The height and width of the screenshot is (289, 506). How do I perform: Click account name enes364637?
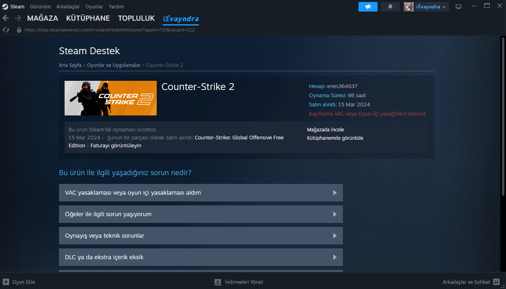click(x=342, y=86)
